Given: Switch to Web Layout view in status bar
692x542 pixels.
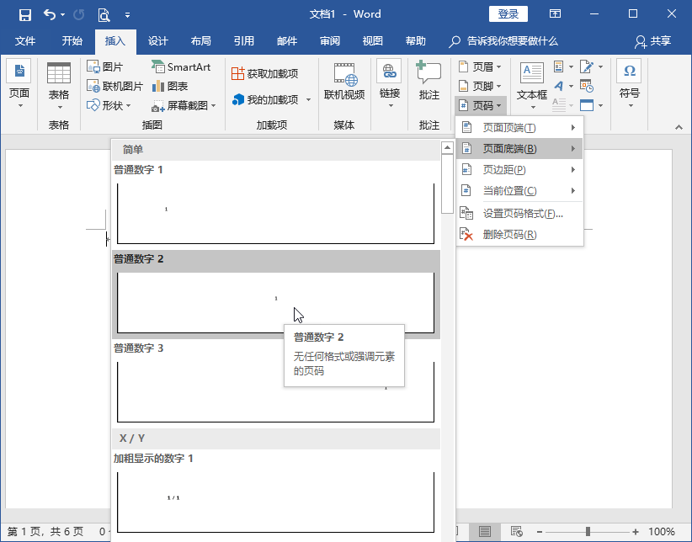Looking at the screenshot, I should pyautogui.click(x=516, y=531).
